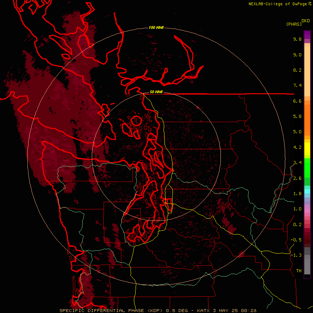Screen dimensions: 313x313
Task: Click the 3.4 scale value
Action: (297, 163)
